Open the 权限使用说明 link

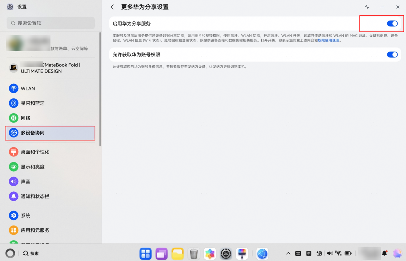pyautogui.click(x=328, y=40)
